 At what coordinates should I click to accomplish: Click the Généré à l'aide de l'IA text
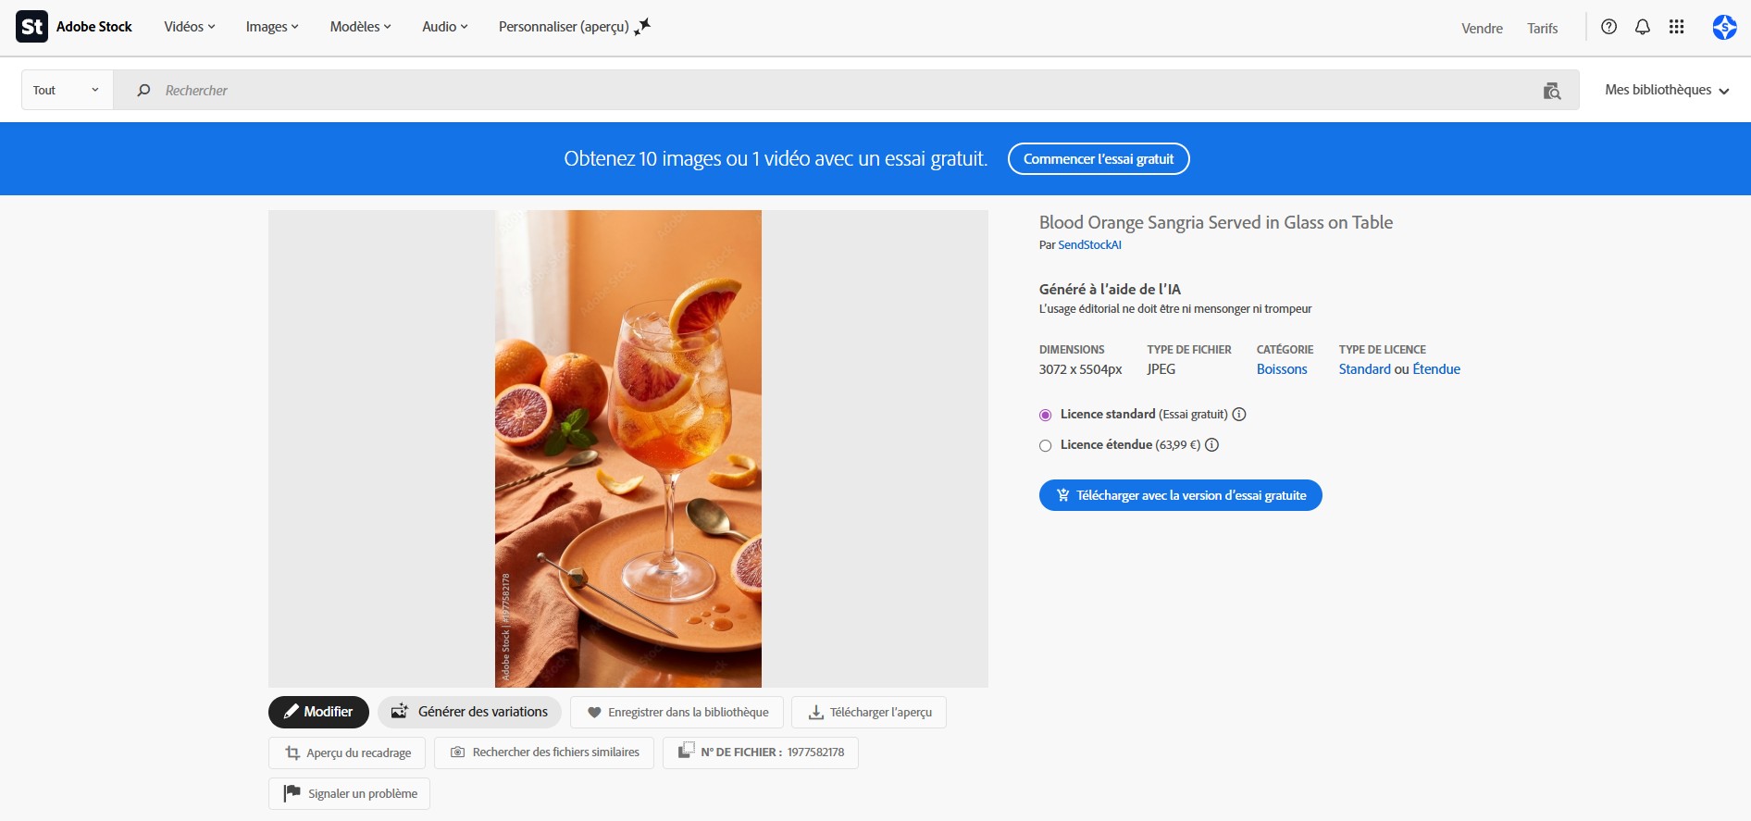coord(1110,289)
